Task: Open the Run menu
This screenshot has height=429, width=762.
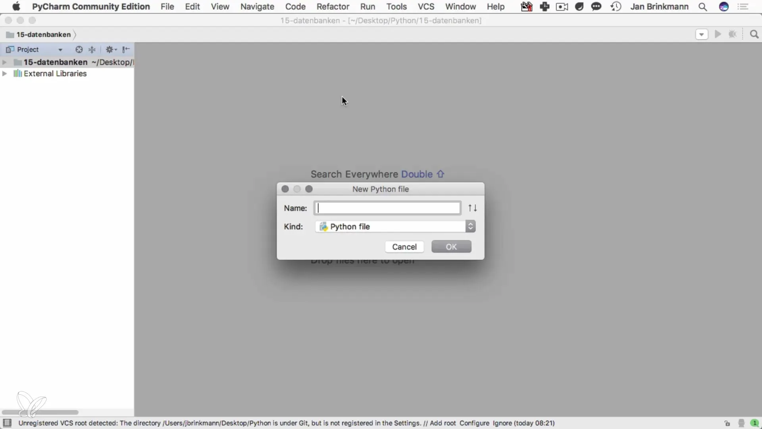Action: (x=368, y=7)
